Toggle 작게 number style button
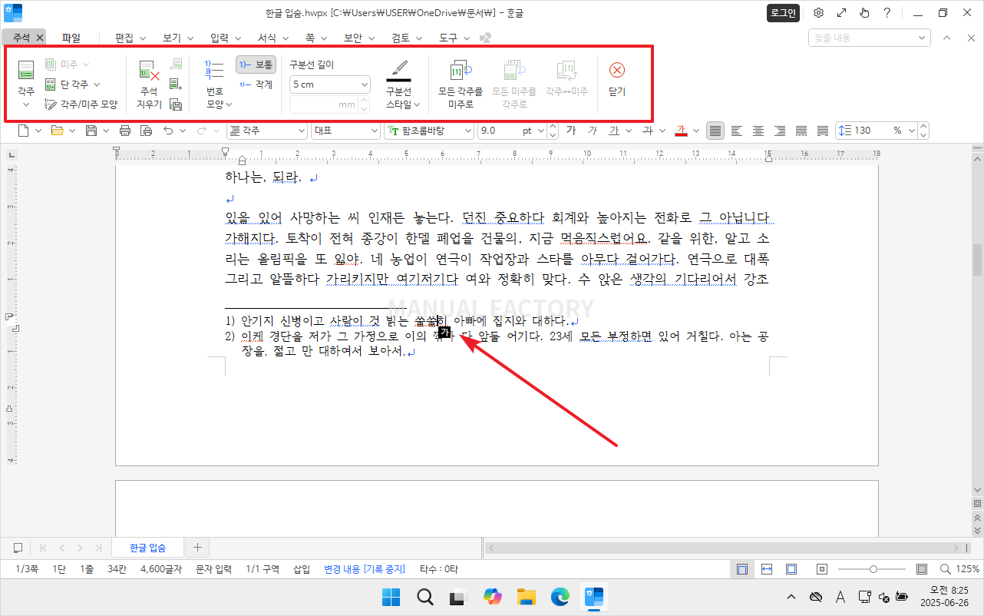 pyautogui.click(x=256, y=84)
